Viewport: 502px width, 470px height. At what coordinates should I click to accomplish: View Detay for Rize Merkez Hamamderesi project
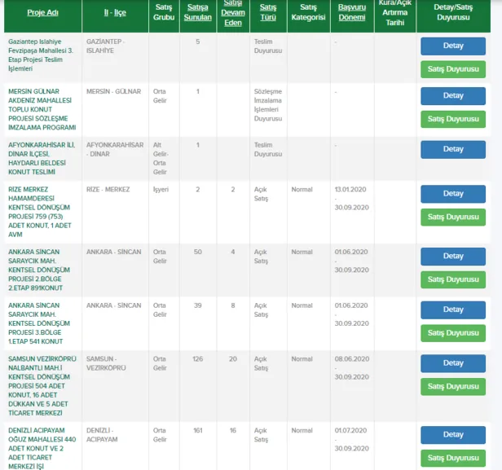[x=453, y=194]
